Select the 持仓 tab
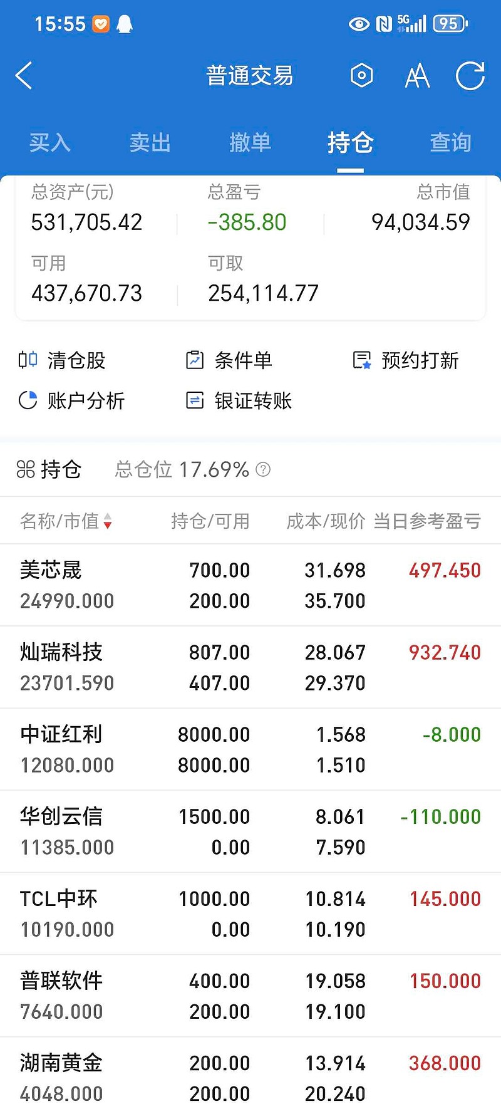 coord(351,142)
